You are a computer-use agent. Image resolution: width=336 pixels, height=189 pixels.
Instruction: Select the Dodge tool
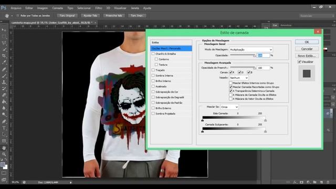click(x=4, y=114)
